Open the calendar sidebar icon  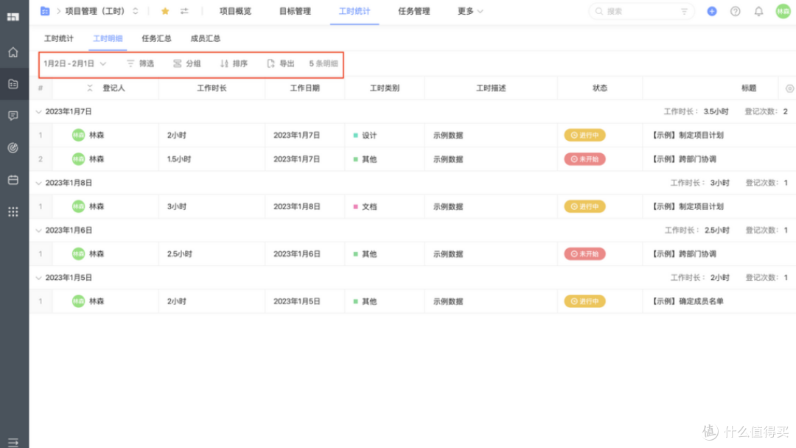coord(13,180)
